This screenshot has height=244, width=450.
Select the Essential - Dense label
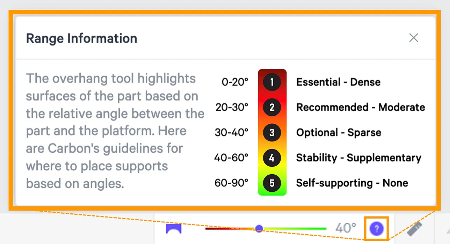pyautogui.click(x=338, y=82)
